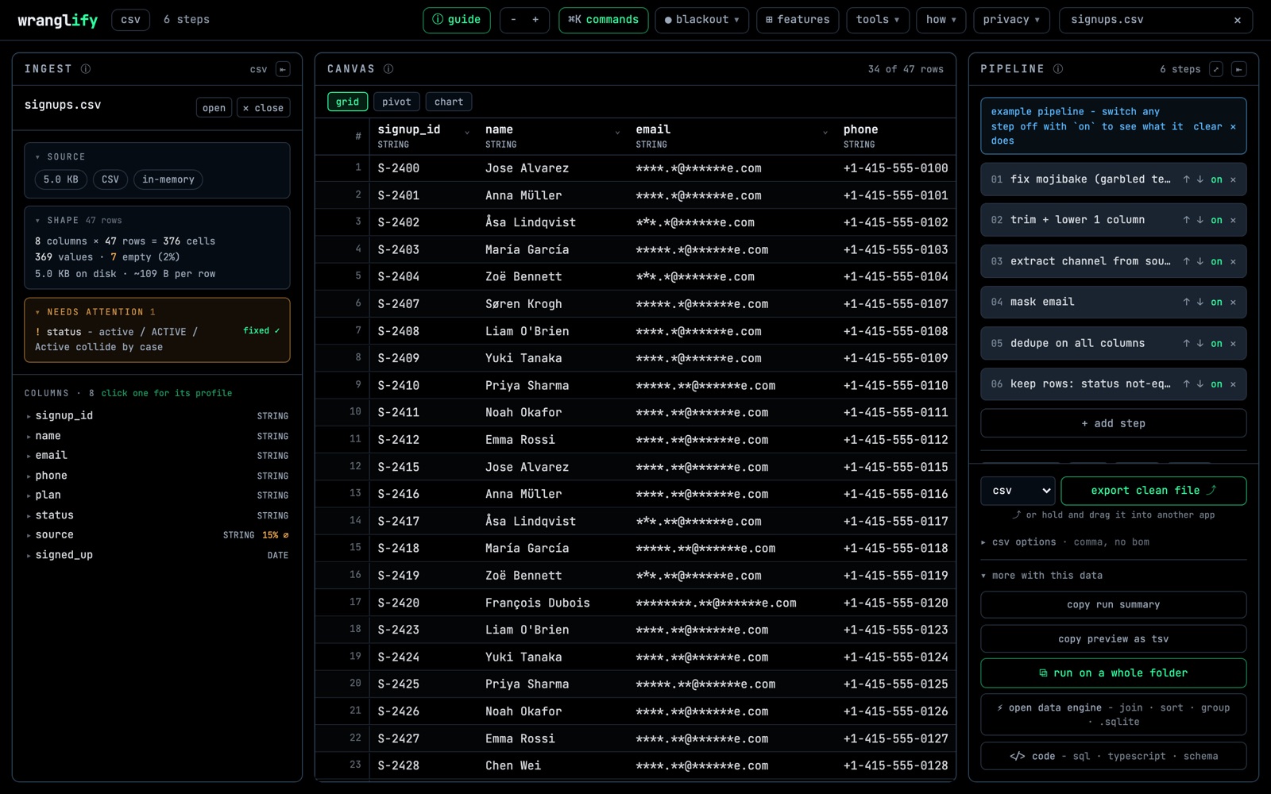Click export clean file
This screenshot has height=794, width=1271.
tap(1153, 491)
